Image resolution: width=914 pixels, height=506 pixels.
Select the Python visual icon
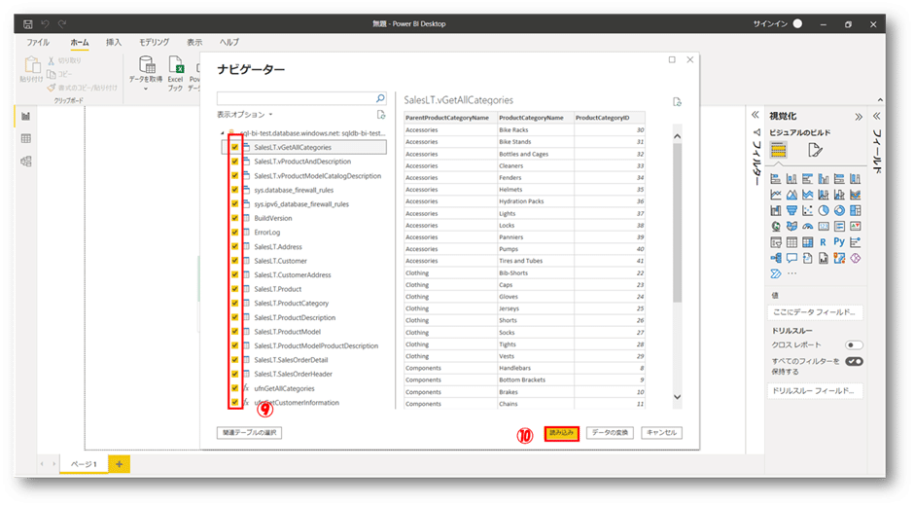(x=839, y=241)
